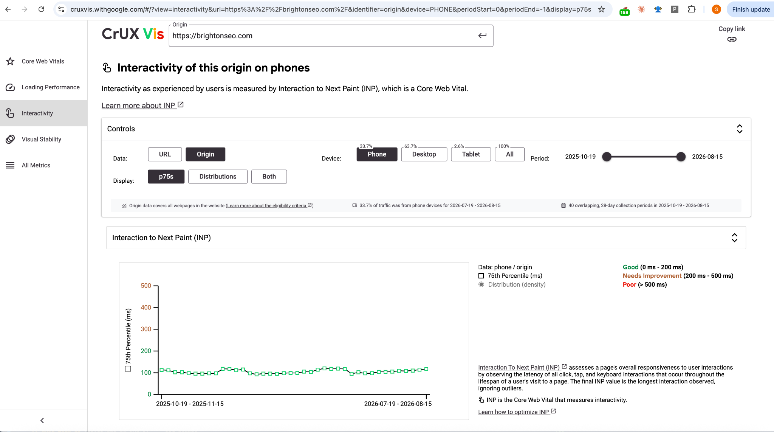
Task: Open Loading Performance gauge icon
Action: 10,87
